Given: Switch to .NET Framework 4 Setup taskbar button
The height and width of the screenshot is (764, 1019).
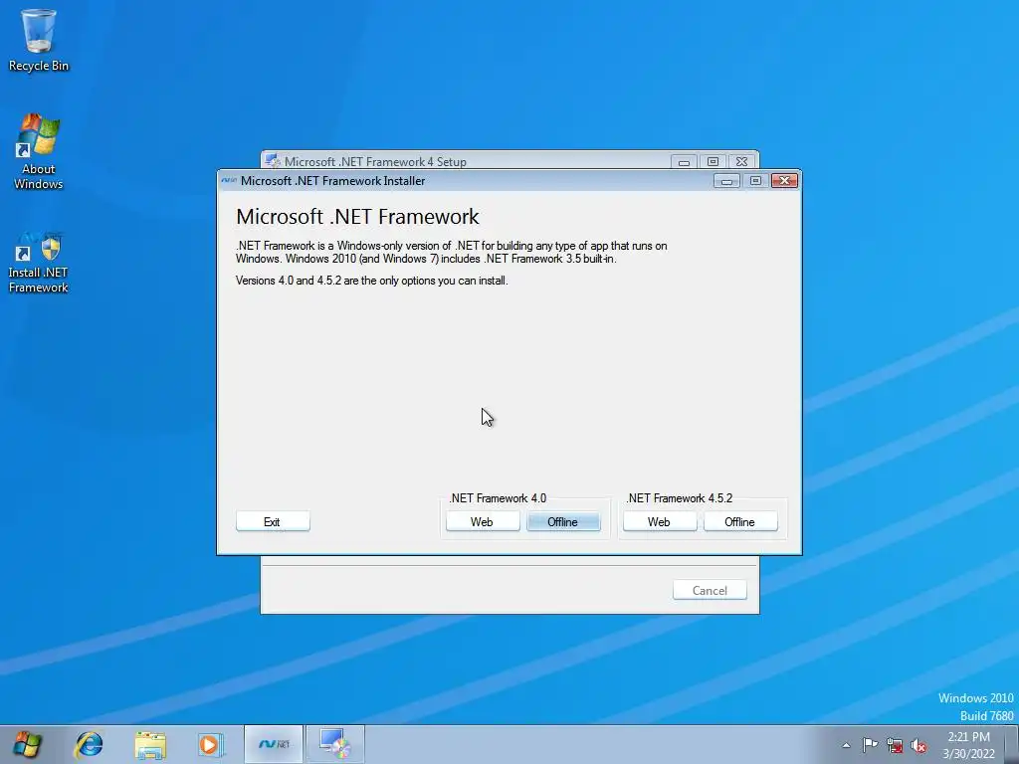Looking at the screenshot, I should tap(335, 744).
